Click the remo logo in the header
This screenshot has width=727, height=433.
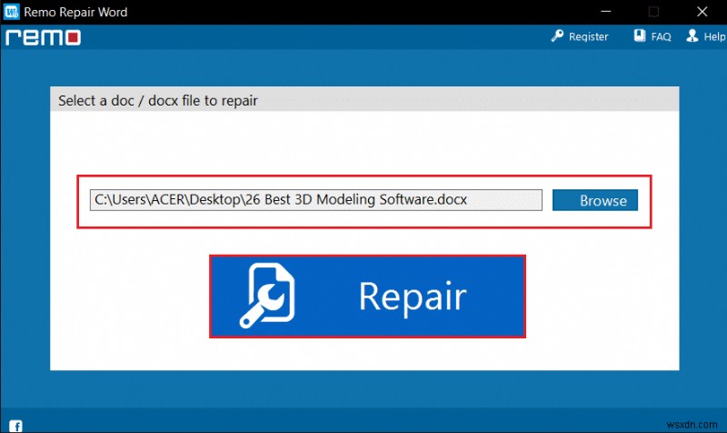(x=43, y=37)
